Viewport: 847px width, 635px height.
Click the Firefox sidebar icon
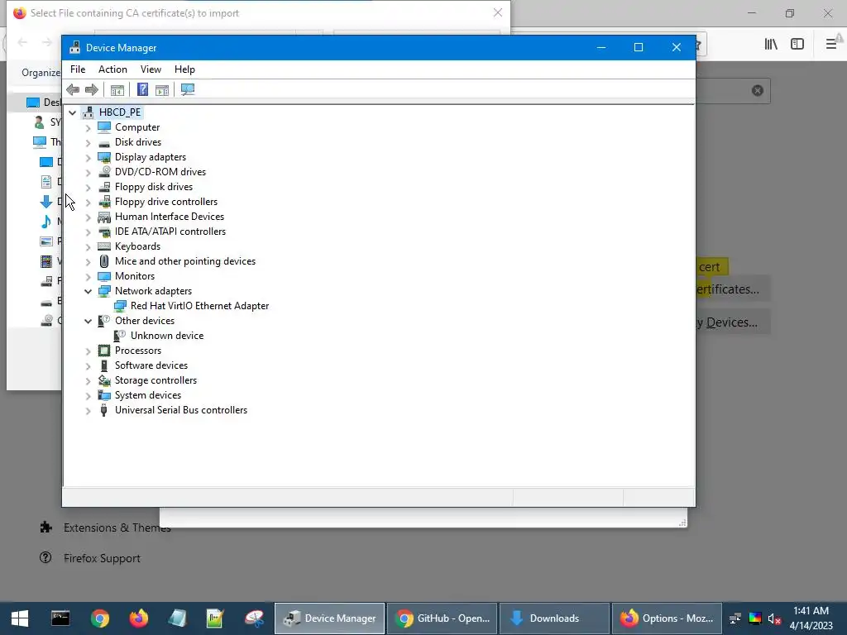(x=797, y=44)
